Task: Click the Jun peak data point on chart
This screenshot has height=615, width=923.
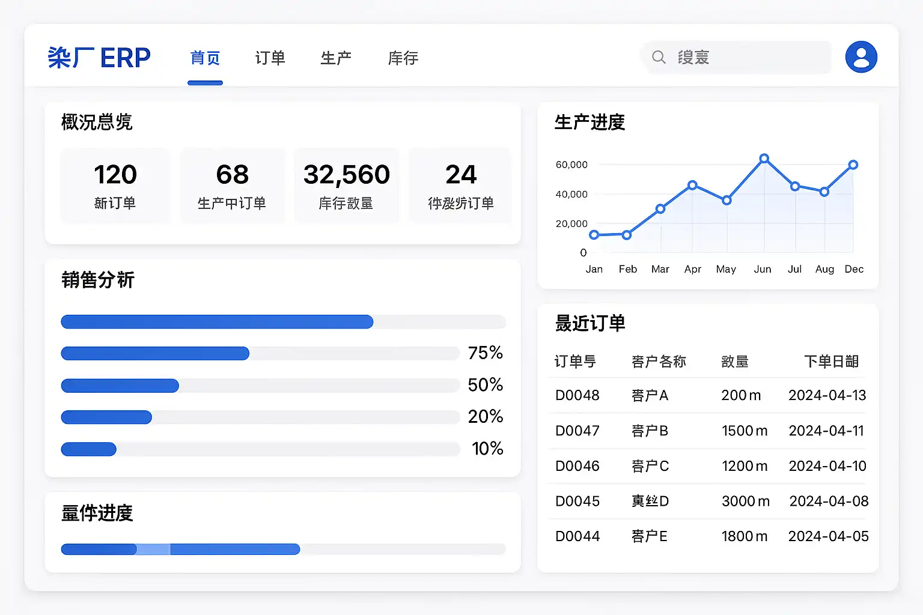Action: [764, 159]
